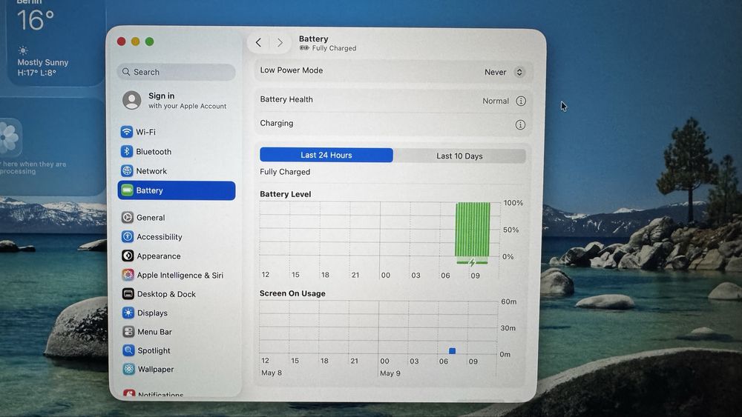Click the May 9 date label
Image resolution: width=742 pixels, height=417 pixels.
pyautogui.click(x=390, y=373)
